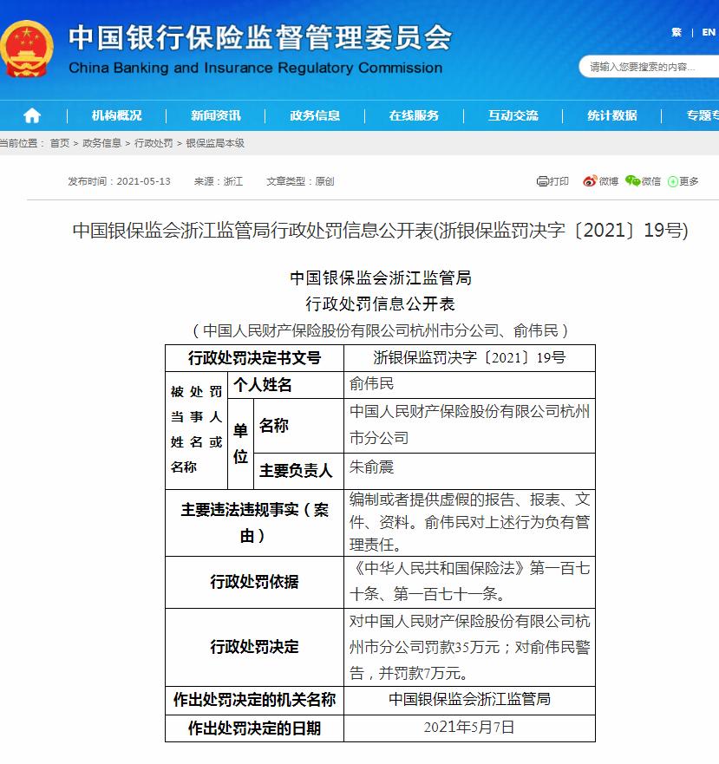Click the 中国银保监会浙江监管局 authority cell in table

[x=469, y=701]
